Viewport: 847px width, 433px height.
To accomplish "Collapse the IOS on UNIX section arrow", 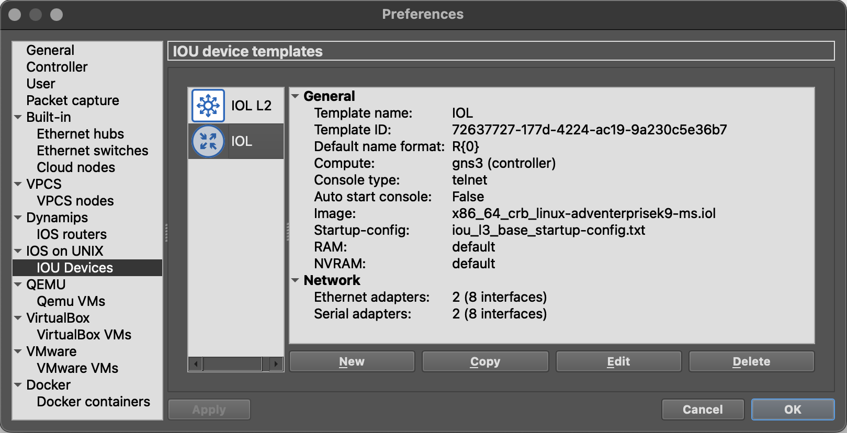I will pos(18,251).
